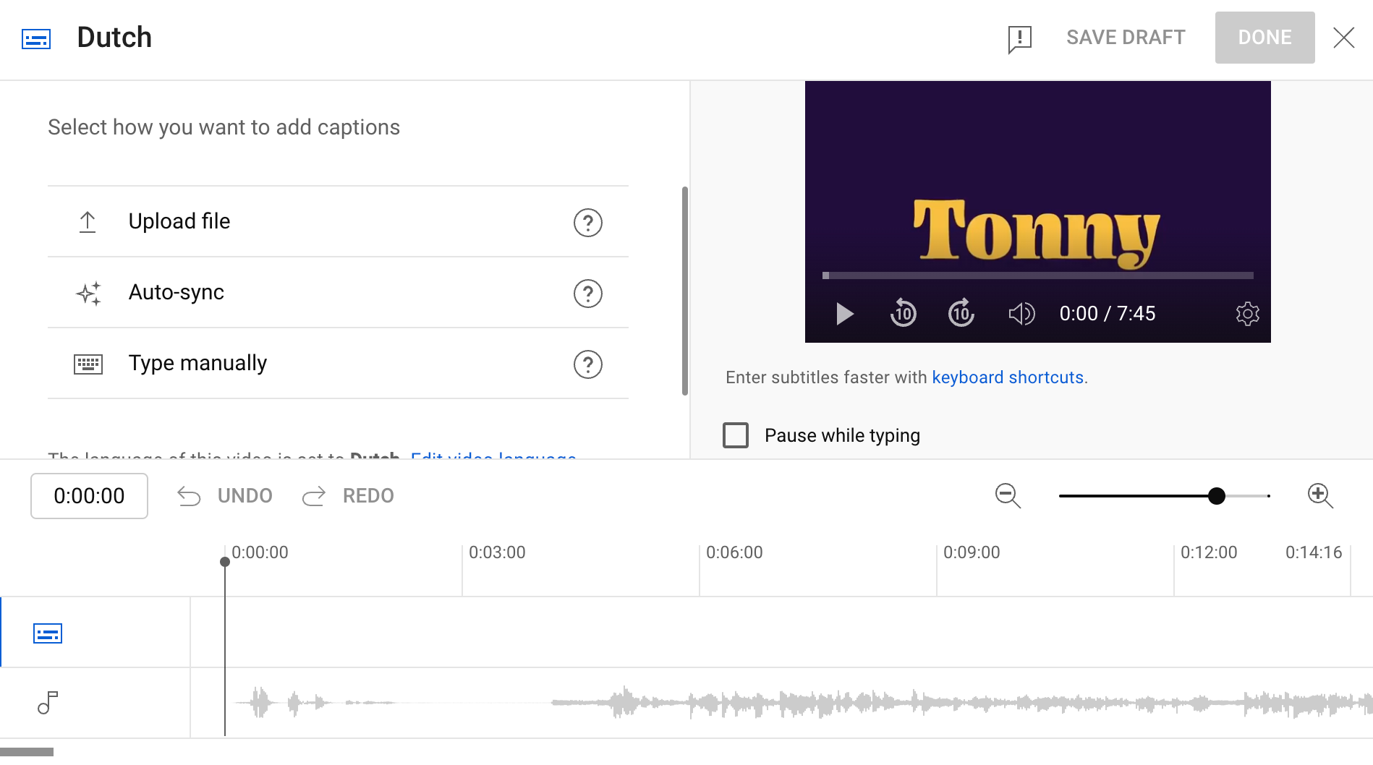Enable Pause while typing checkbox
Screen dimensions: 1373x765
[x=736, y=435]
